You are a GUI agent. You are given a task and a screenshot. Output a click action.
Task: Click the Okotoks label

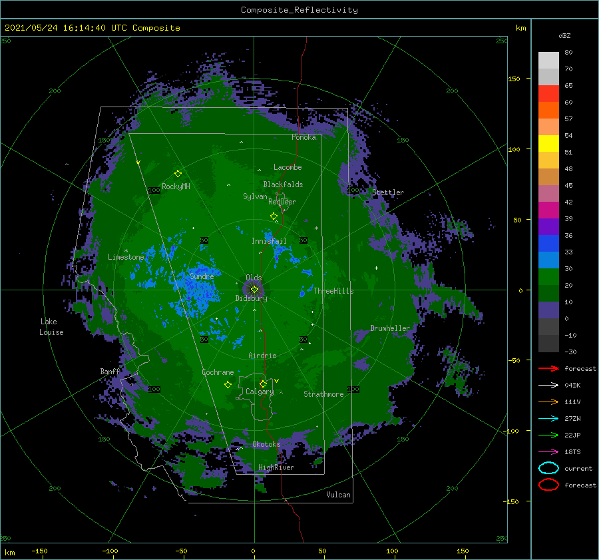(266, 444)
